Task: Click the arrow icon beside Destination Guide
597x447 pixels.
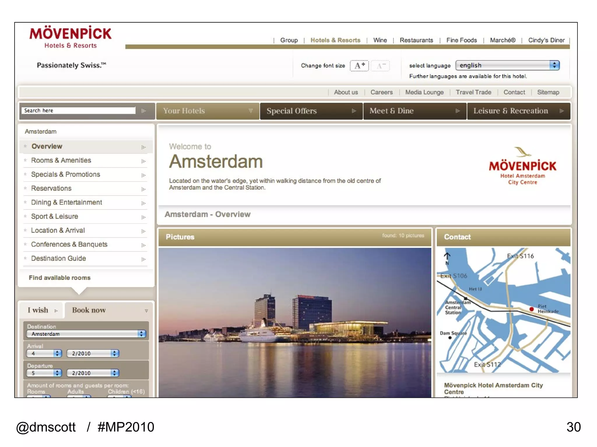Action: (143, 259)
